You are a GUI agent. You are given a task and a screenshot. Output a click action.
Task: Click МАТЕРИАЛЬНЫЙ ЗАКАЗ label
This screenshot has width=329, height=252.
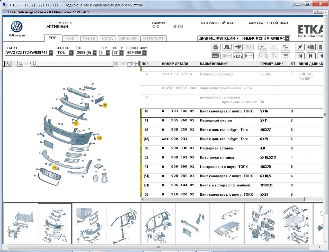(x=218, y=23)
